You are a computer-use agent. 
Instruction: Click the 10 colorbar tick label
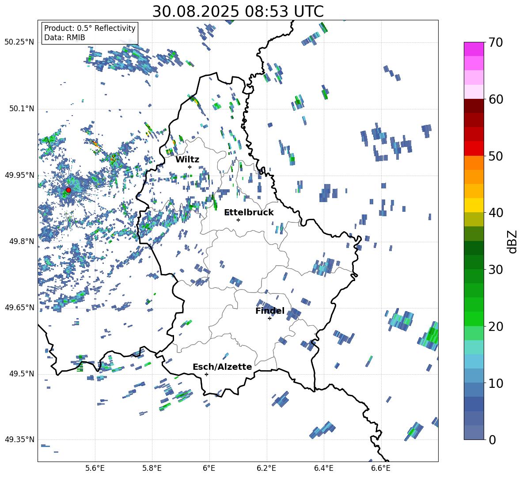[x=496, y=383]
